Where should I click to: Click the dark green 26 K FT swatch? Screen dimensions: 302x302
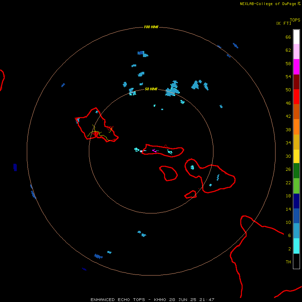coord(296,171)
